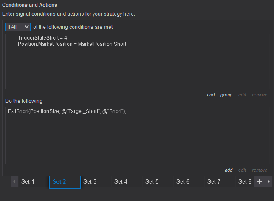Image resolution: width=274 pixels, height=201 pixels.
Task: Click group link under conditions
Action: [x=226, y=95]
